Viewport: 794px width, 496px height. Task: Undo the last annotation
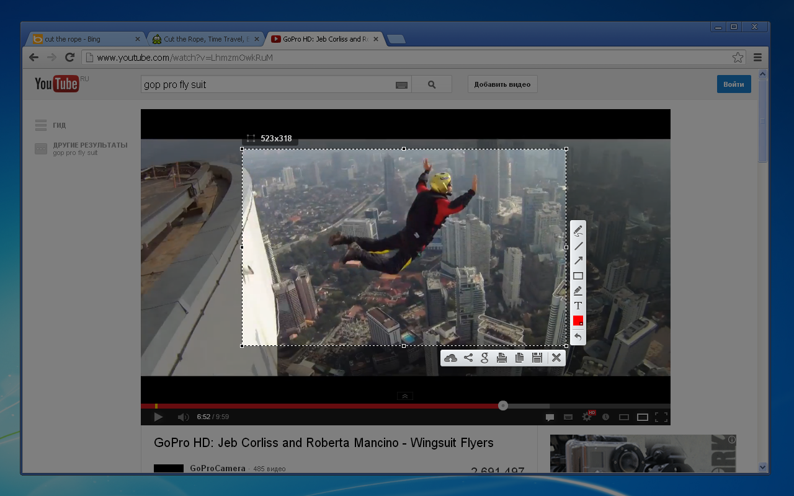point(578,337)
